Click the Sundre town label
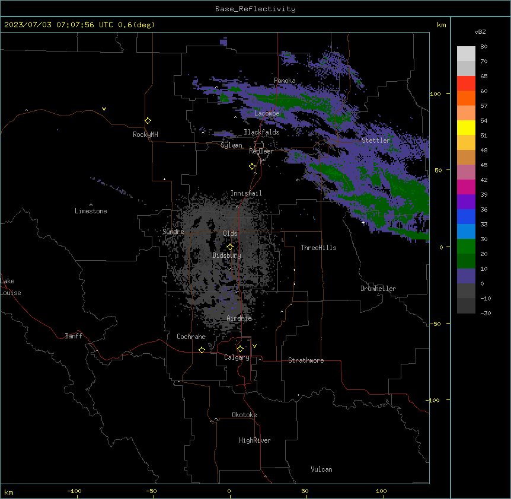This screenshot has width=511, height=499. coord(173,232)
